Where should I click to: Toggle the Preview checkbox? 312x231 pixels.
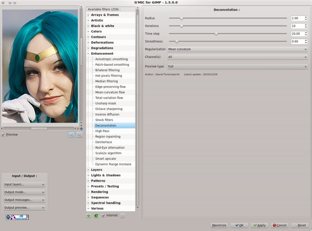point(3,135)
